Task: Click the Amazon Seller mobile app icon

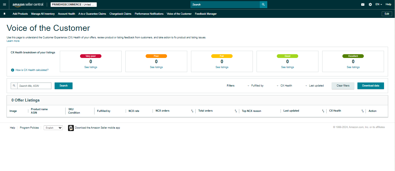Action: (71, 128)
